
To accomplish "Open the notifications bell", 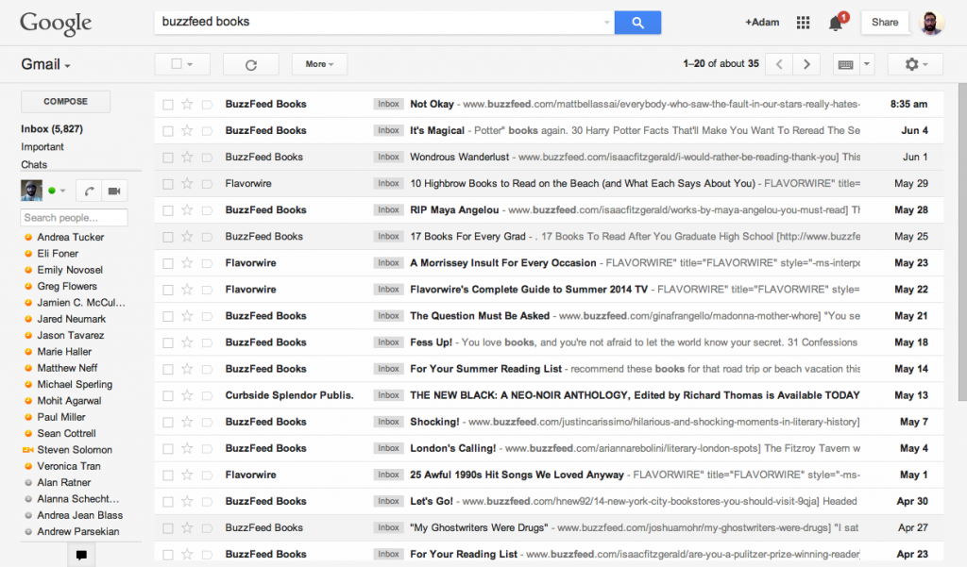I will pyautogui.click(x=836, y=23).
